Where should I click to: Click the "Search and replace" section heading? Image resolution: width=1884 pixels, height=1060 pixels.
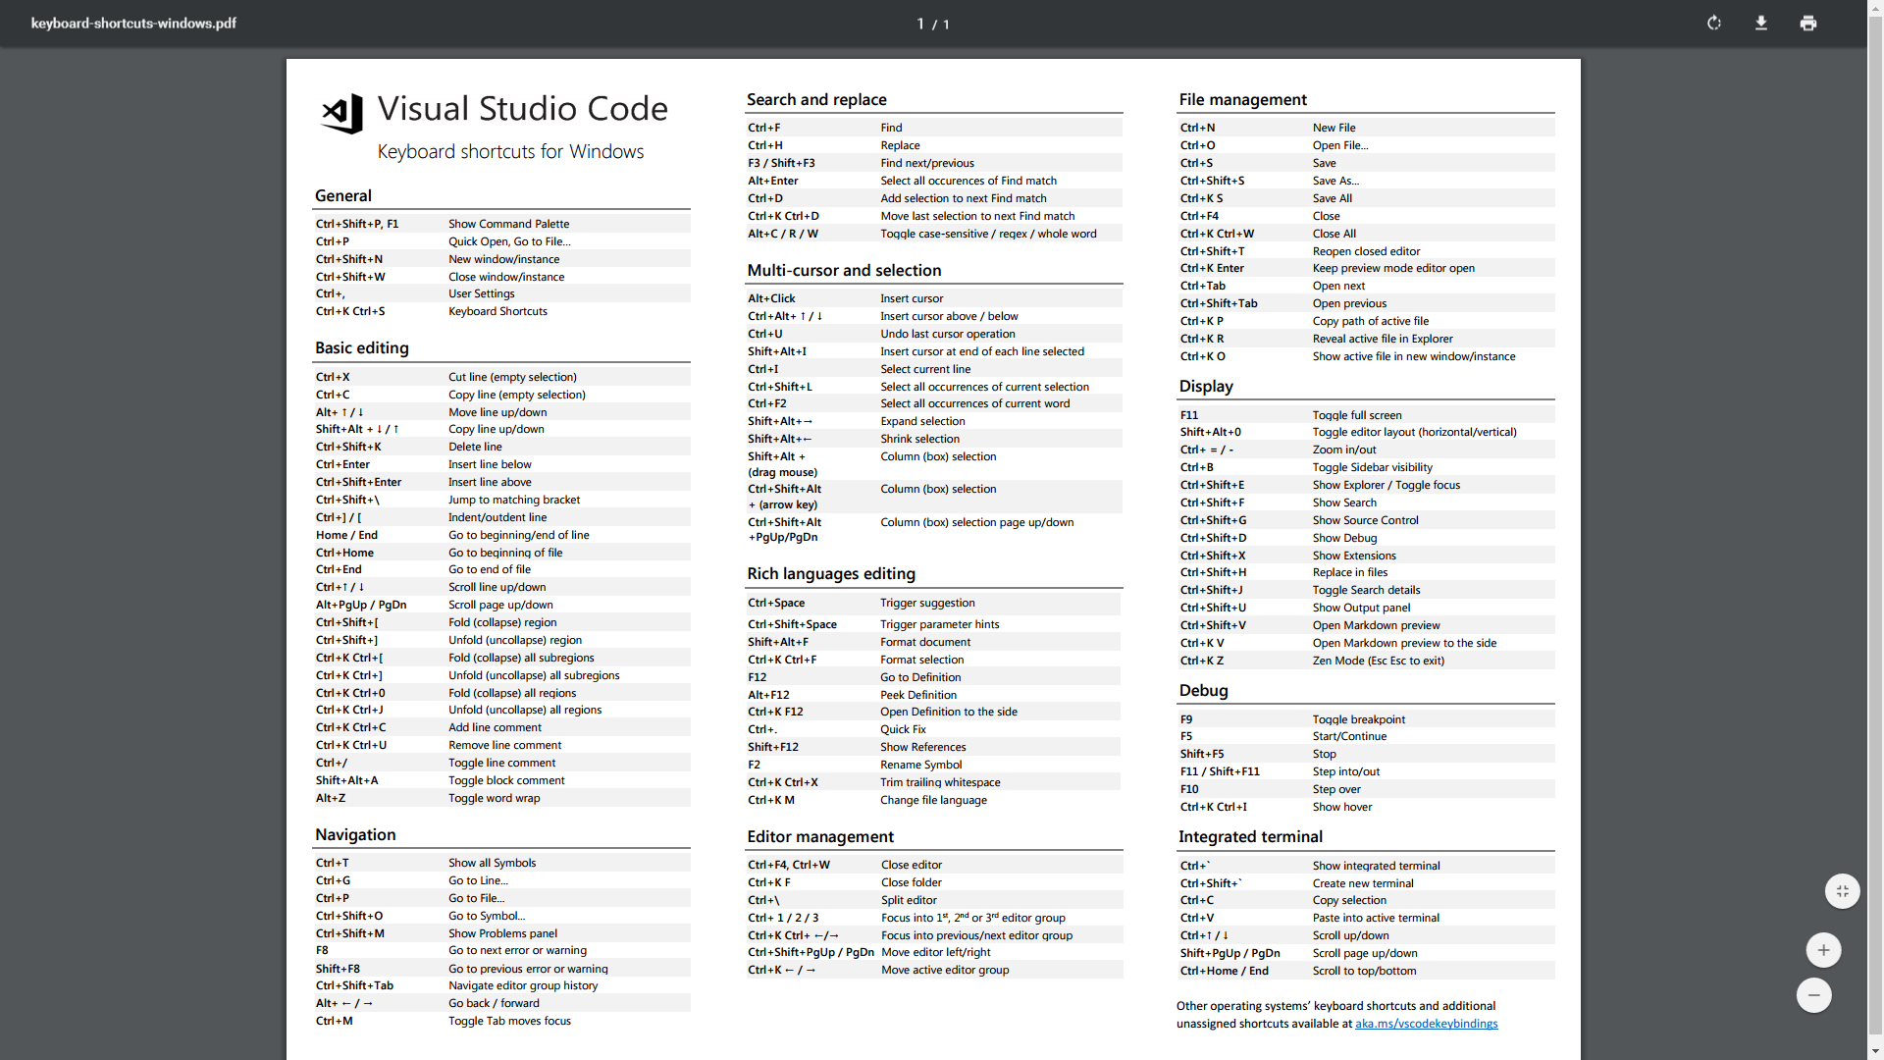click(816, 99)
